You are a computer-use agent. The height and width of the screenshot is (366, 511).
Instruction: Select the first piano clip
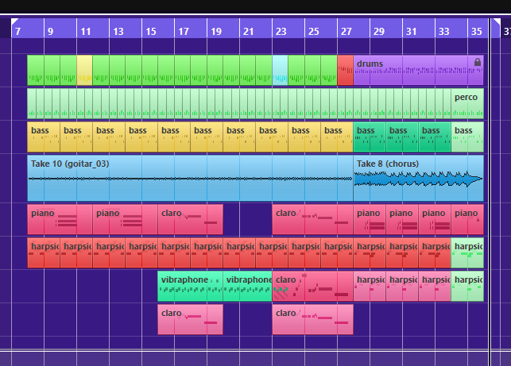(60, 219)
